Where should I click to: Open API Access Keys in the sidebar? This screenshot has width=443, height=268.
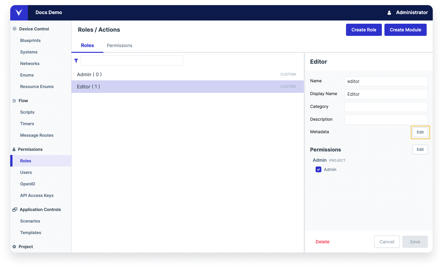click(x=37, y=195)
